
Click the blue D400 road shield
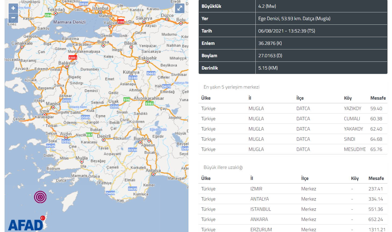(x=111, y=193)
